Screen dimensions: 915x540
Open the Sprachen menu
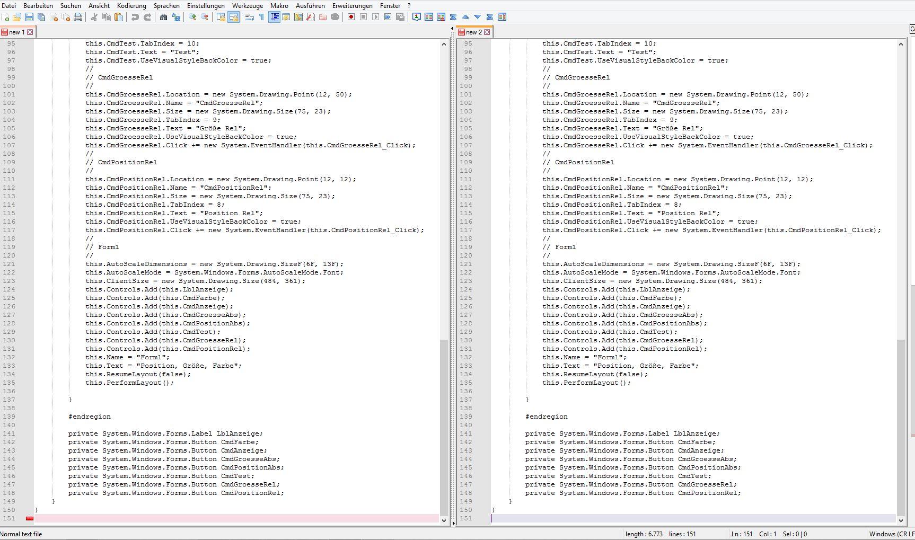tap(166, 5)
